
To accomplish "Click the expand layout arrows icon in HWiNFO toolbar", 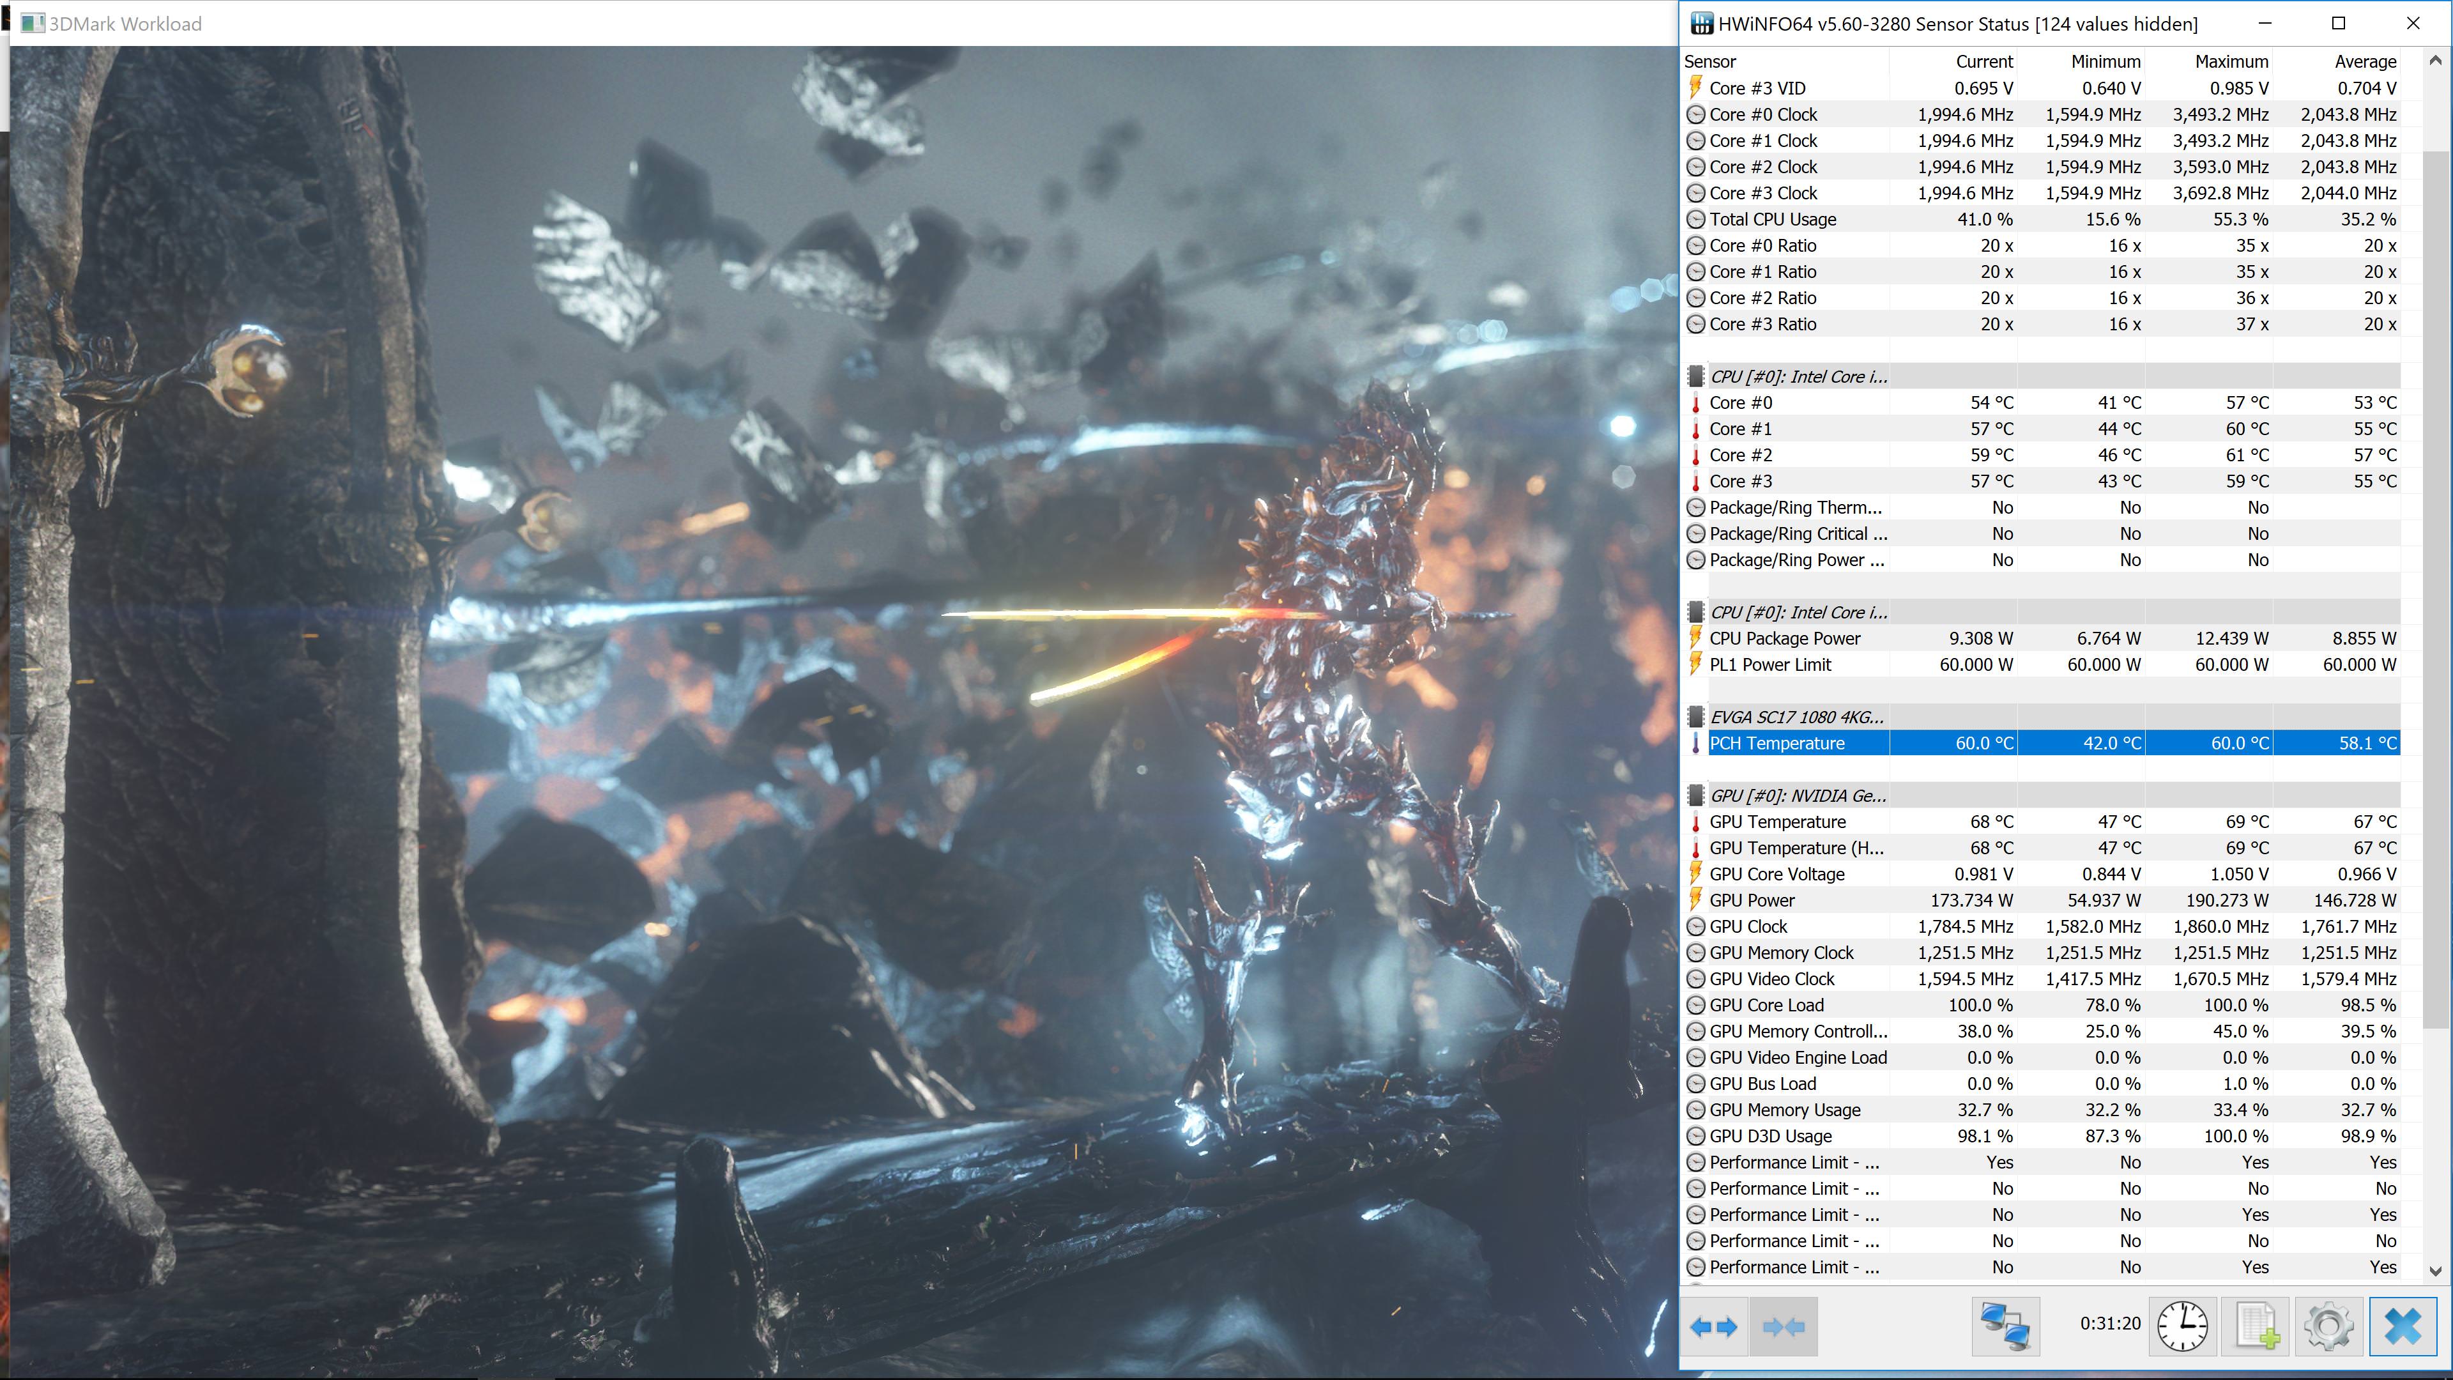I will [1713, 1326].
